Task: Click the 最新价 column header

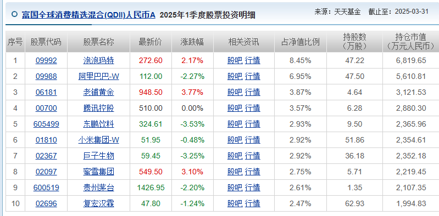Action: (151, 42)
